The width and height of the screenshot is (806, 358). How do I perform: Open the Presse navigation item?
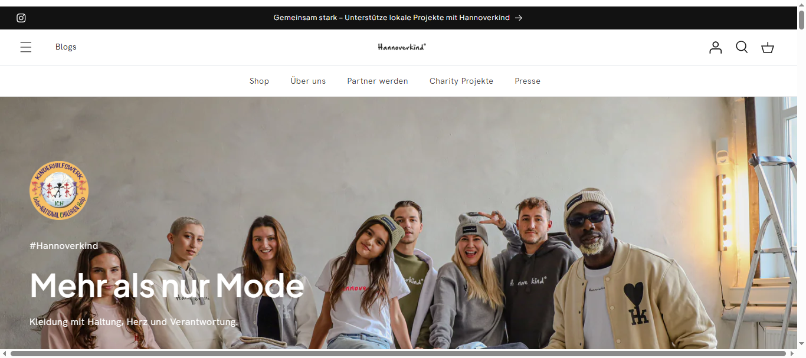coord(527,81)
